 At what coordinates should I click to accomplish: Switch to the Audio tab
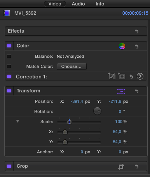[78, 4]
